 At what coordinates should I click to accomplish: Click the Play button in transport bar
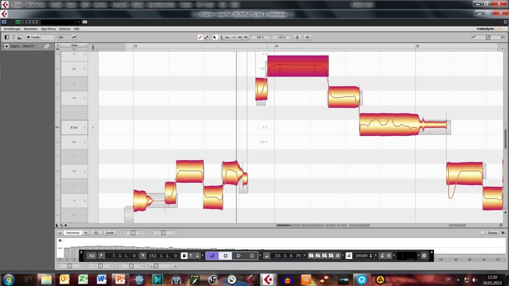coord(239,256)
